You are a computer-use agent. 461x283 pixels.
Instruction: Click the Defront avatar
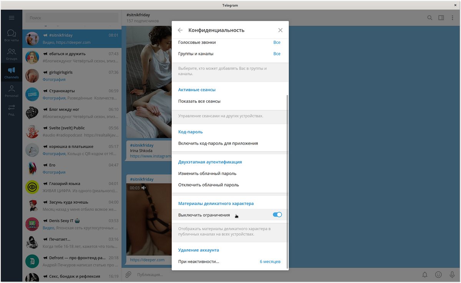point(32,261)
